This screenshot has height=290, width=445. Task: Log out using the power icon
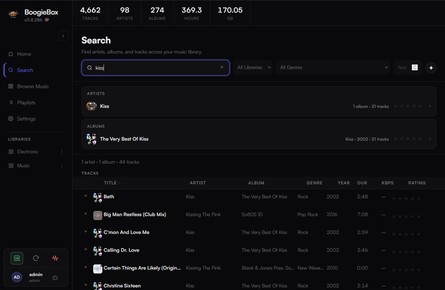click(x=55, y=277)
